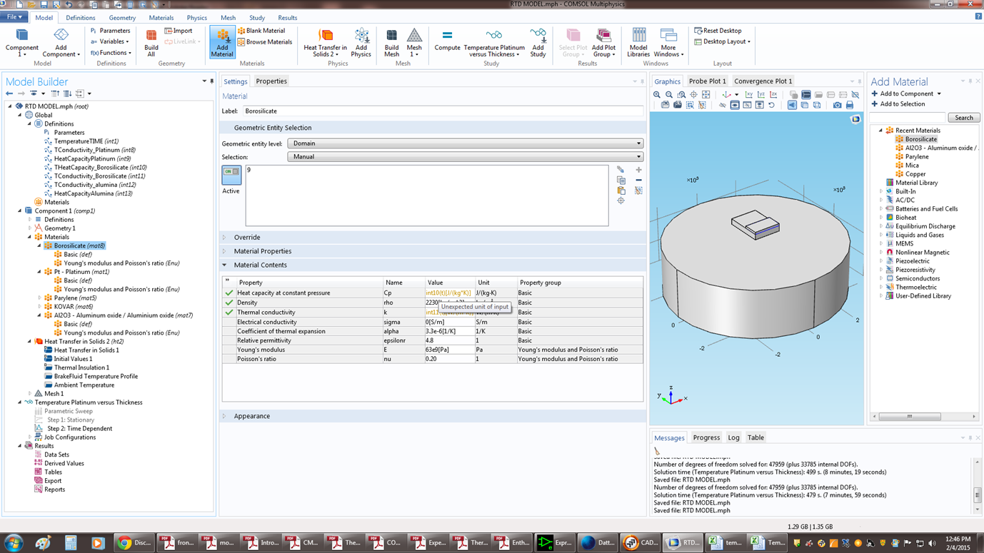Click Blank Material button

click(x=261, y=31)
